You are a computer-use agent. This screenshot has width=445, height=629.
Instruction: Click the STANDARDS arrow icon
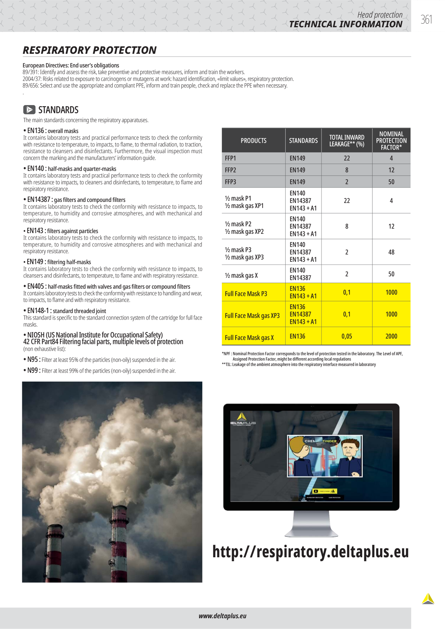[x=29, y=109]
